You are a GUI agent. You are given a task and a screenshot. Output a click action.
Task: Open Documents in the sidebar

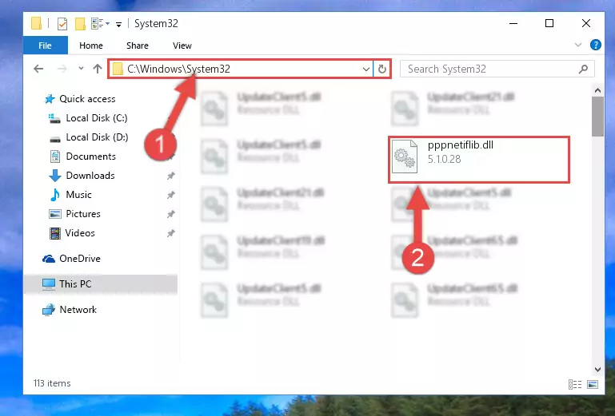tap(90, 156)
